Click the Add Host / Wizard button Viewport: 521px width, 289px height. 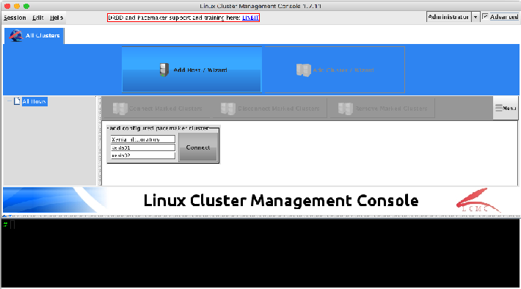tap(192, 70)
